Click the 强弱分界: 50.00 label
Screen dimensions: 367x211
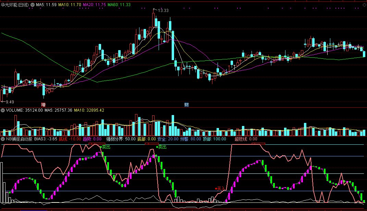(x=121, y=139)
